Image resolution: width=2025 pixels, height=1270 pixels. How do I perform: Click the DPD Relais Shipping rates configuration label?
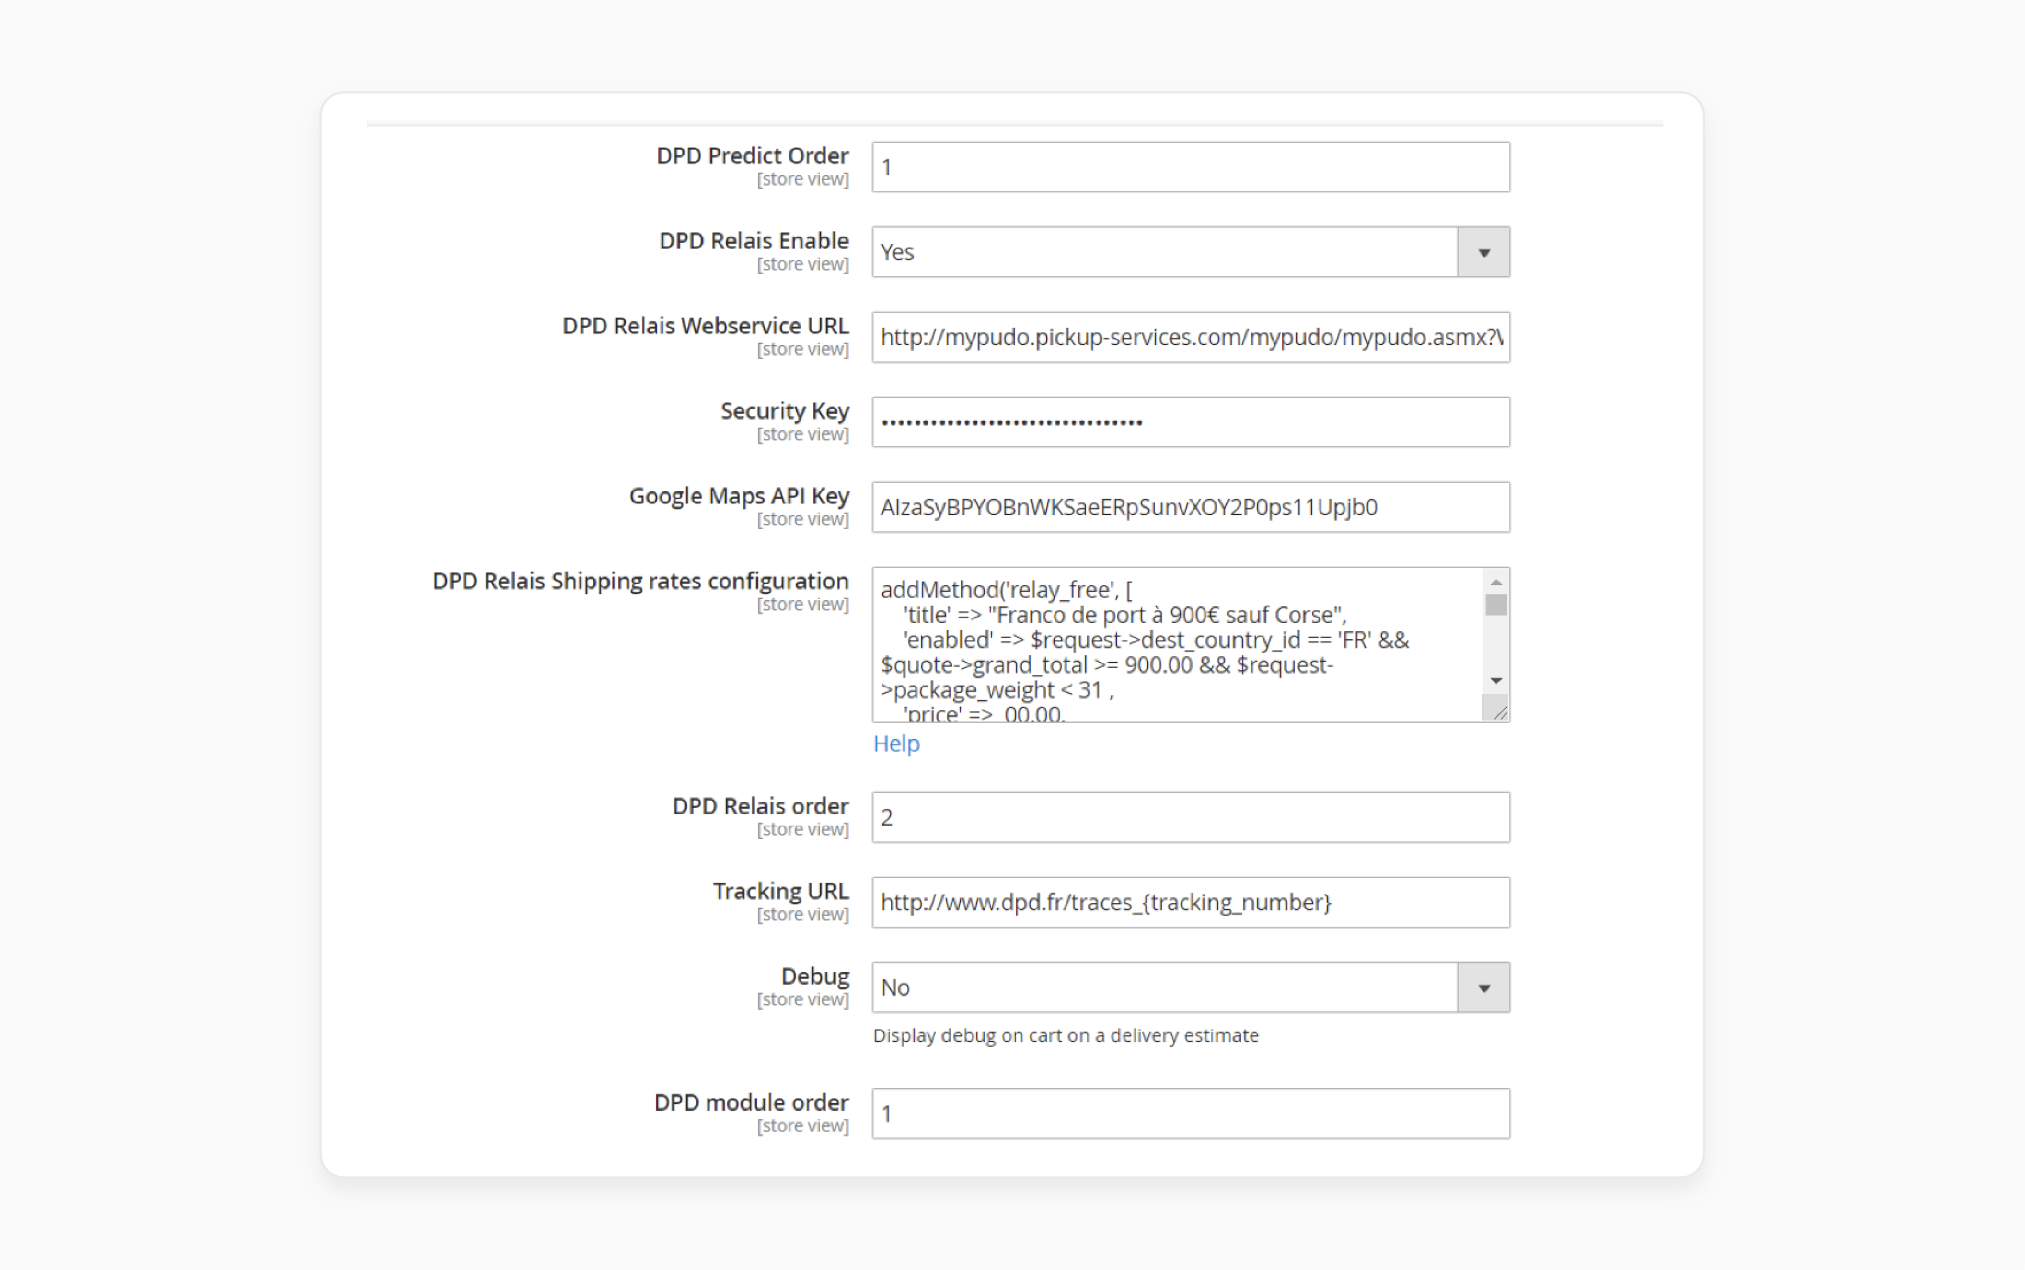(640, 581)
